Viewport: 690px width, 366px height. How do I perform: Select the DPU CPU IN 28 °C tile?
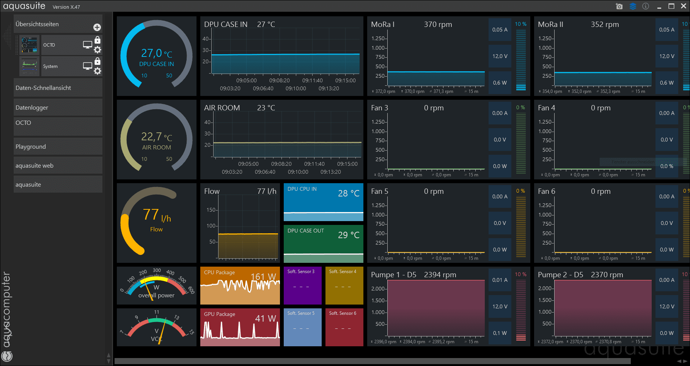(x=324, y=202)
